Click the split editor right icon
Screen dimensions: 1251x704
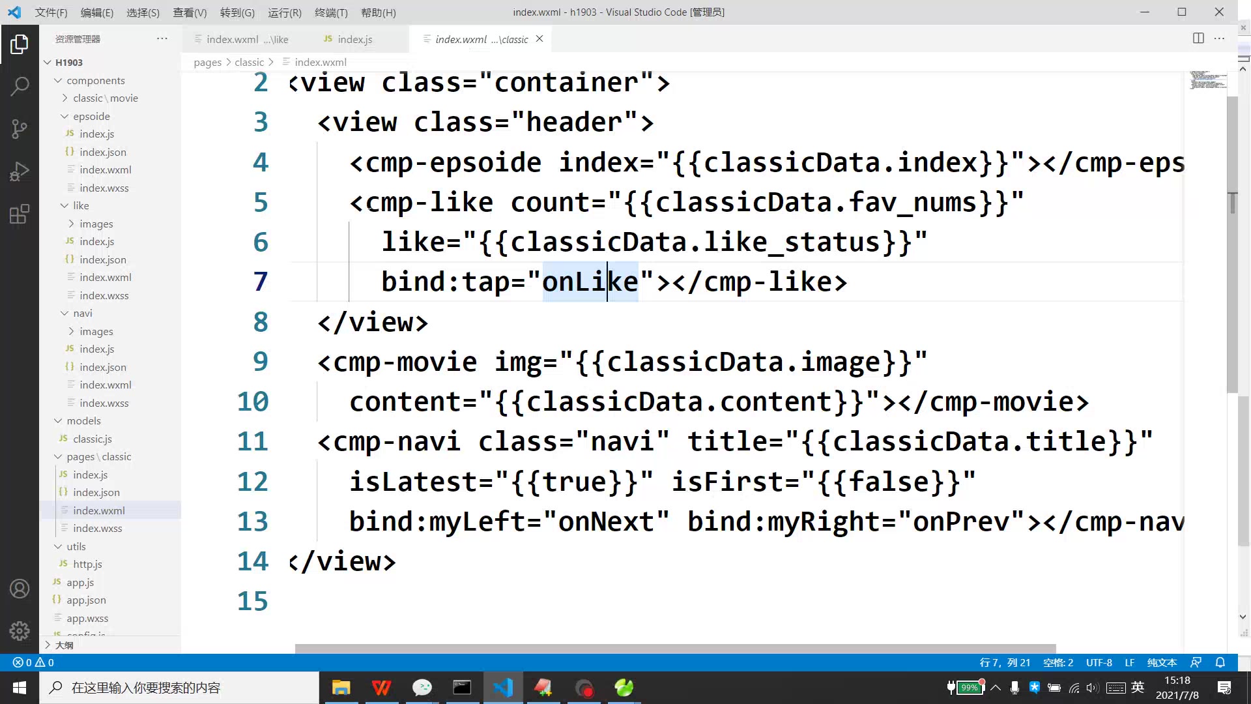(1198, 38)
